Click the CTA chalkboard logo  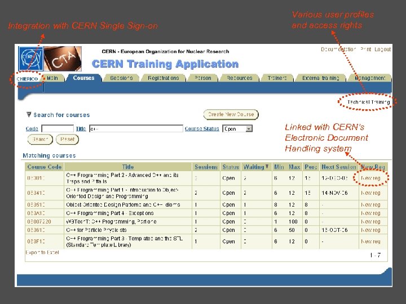click(63, 59)
